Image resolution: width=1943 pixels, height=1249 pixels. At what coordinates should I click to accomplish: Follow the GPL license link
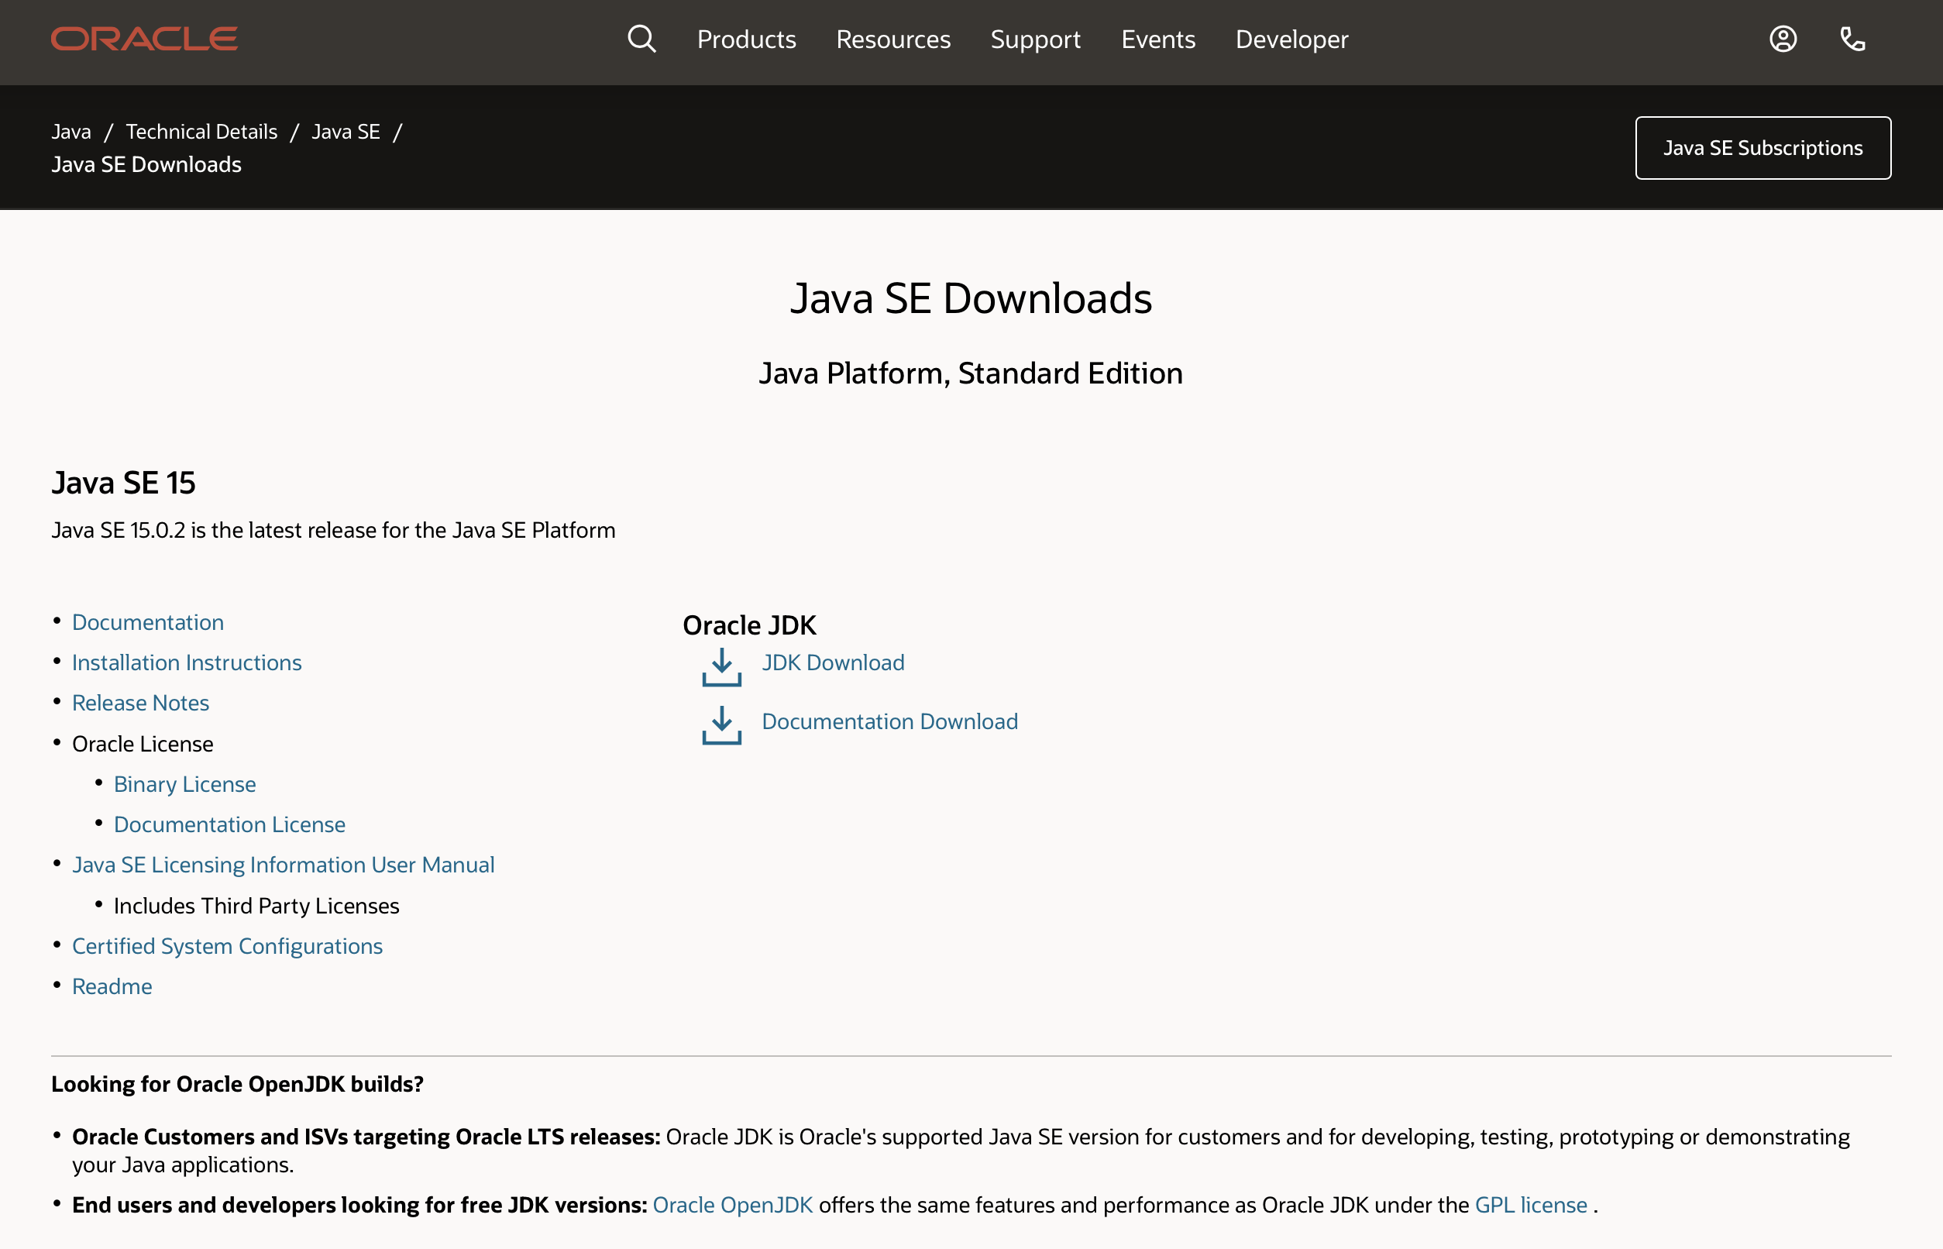[x=1531, y=1205]
